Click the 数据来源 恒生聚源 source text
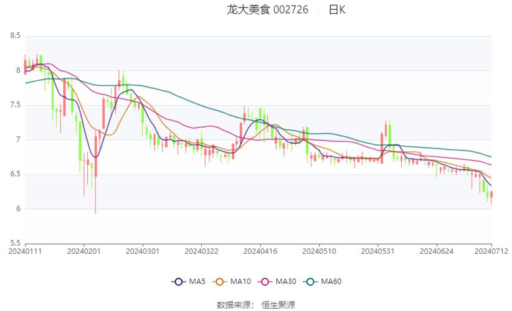Image resolution: width=512 pixels, height=311 pixels. tap(256, 305)
